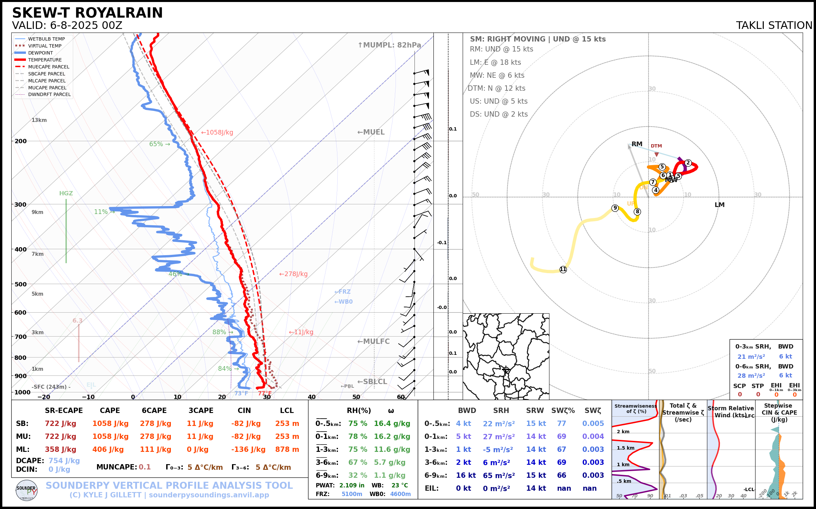Click the 1058J/kg CAPE annotation on skew-T
816x509 pixels.
217,133
